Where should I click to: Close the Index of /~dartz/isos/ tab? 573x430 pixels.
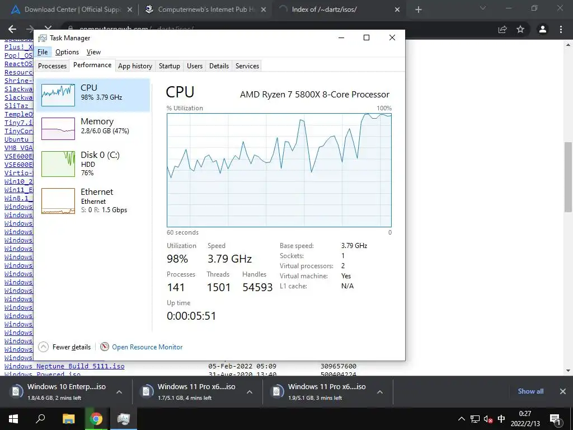tap(397, 10)
